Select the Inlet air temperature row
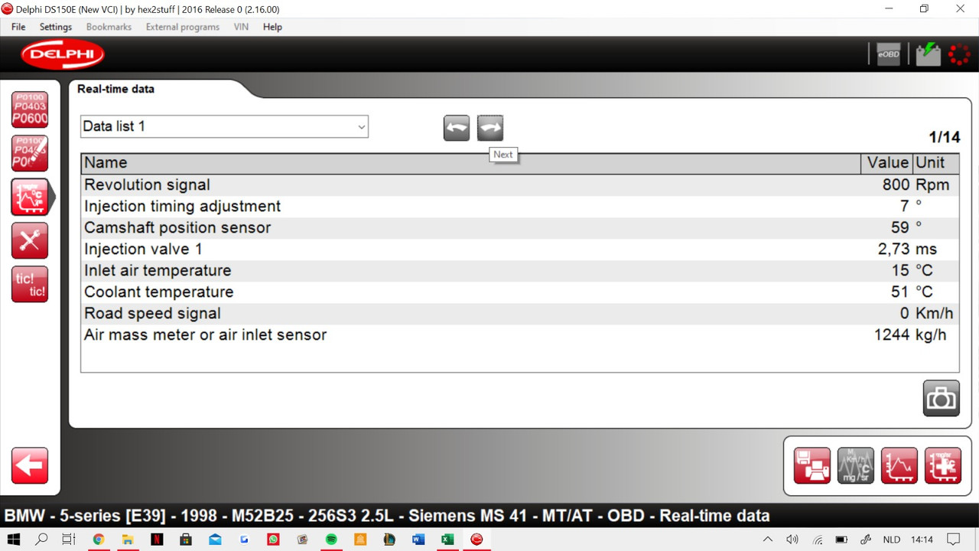Image resolution: width=979 pixels, height=551 pixels. tap(520, 270)
